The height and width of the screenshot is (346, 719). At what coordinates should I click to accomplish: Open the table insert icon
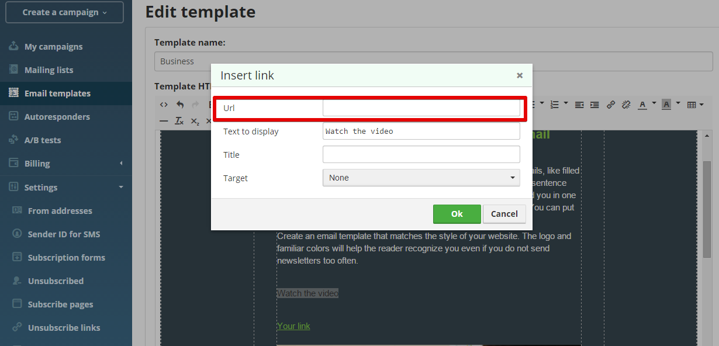(692, 105)
